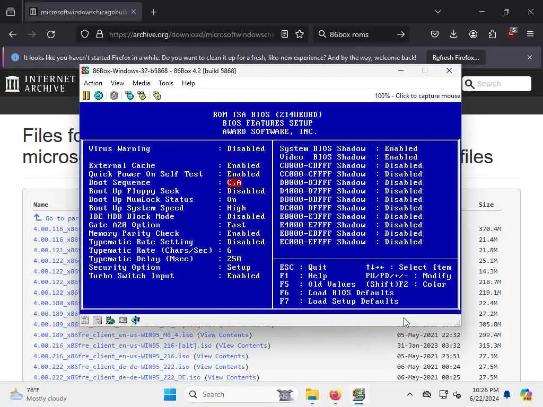Click Go to parent directory link
The image size is (543, 407).
pyautogui.click(x=56, y=218)
